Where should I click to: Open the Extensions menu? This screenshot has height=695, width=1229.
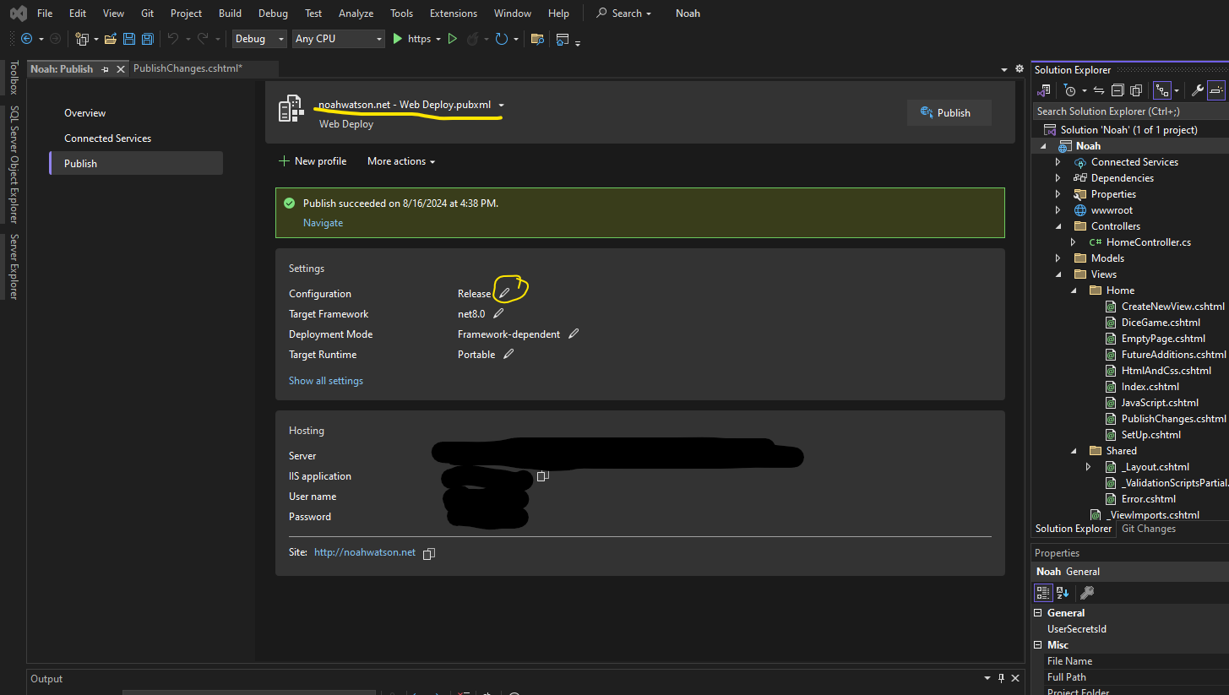click(x=452, y=14)
